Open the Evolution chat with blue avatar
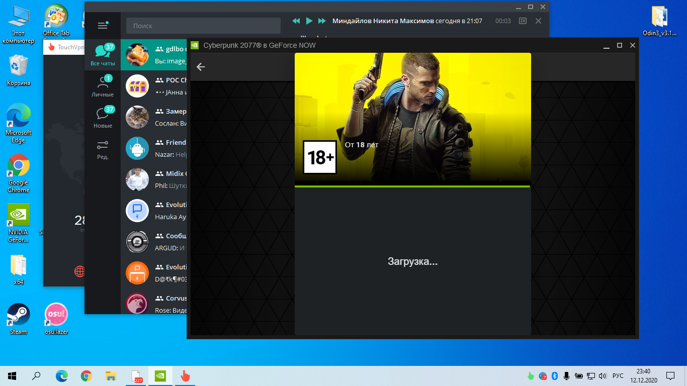Image resolution: width=687 pixels, height=386 pixels. [x=154, y=211]
